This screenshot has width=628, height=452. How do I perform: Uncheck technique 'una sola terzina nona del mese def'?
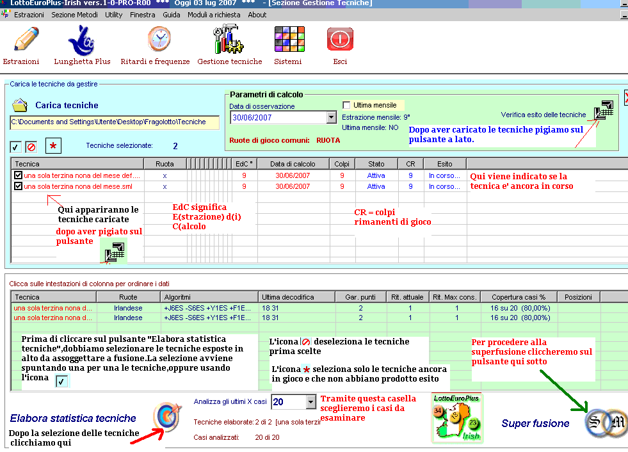18,175
